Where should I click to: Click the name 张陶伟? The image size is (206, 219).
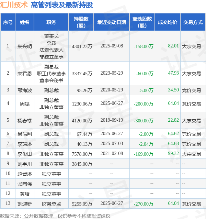tap(24, 184)
